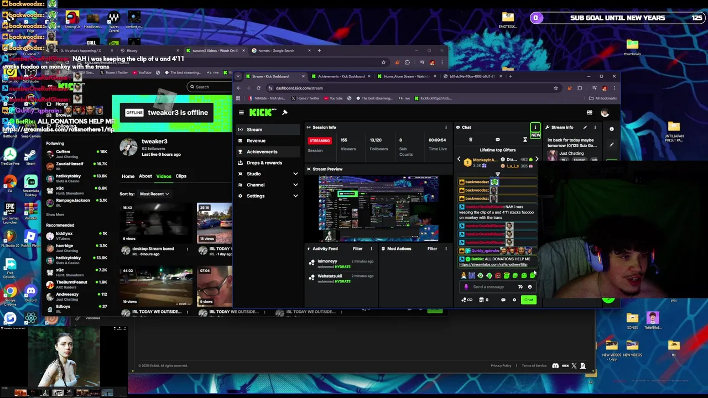Reload the dashboard.kick.com page
708x398 pixels.
click(x=258, y=88)
